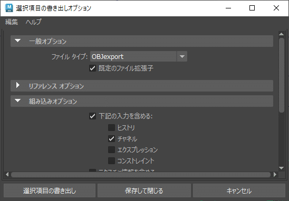The height and width of the screenshot is (201, 289).
Task: Uncheck 既定のファイル拡張子 checkbox
Action: [92, 68]
